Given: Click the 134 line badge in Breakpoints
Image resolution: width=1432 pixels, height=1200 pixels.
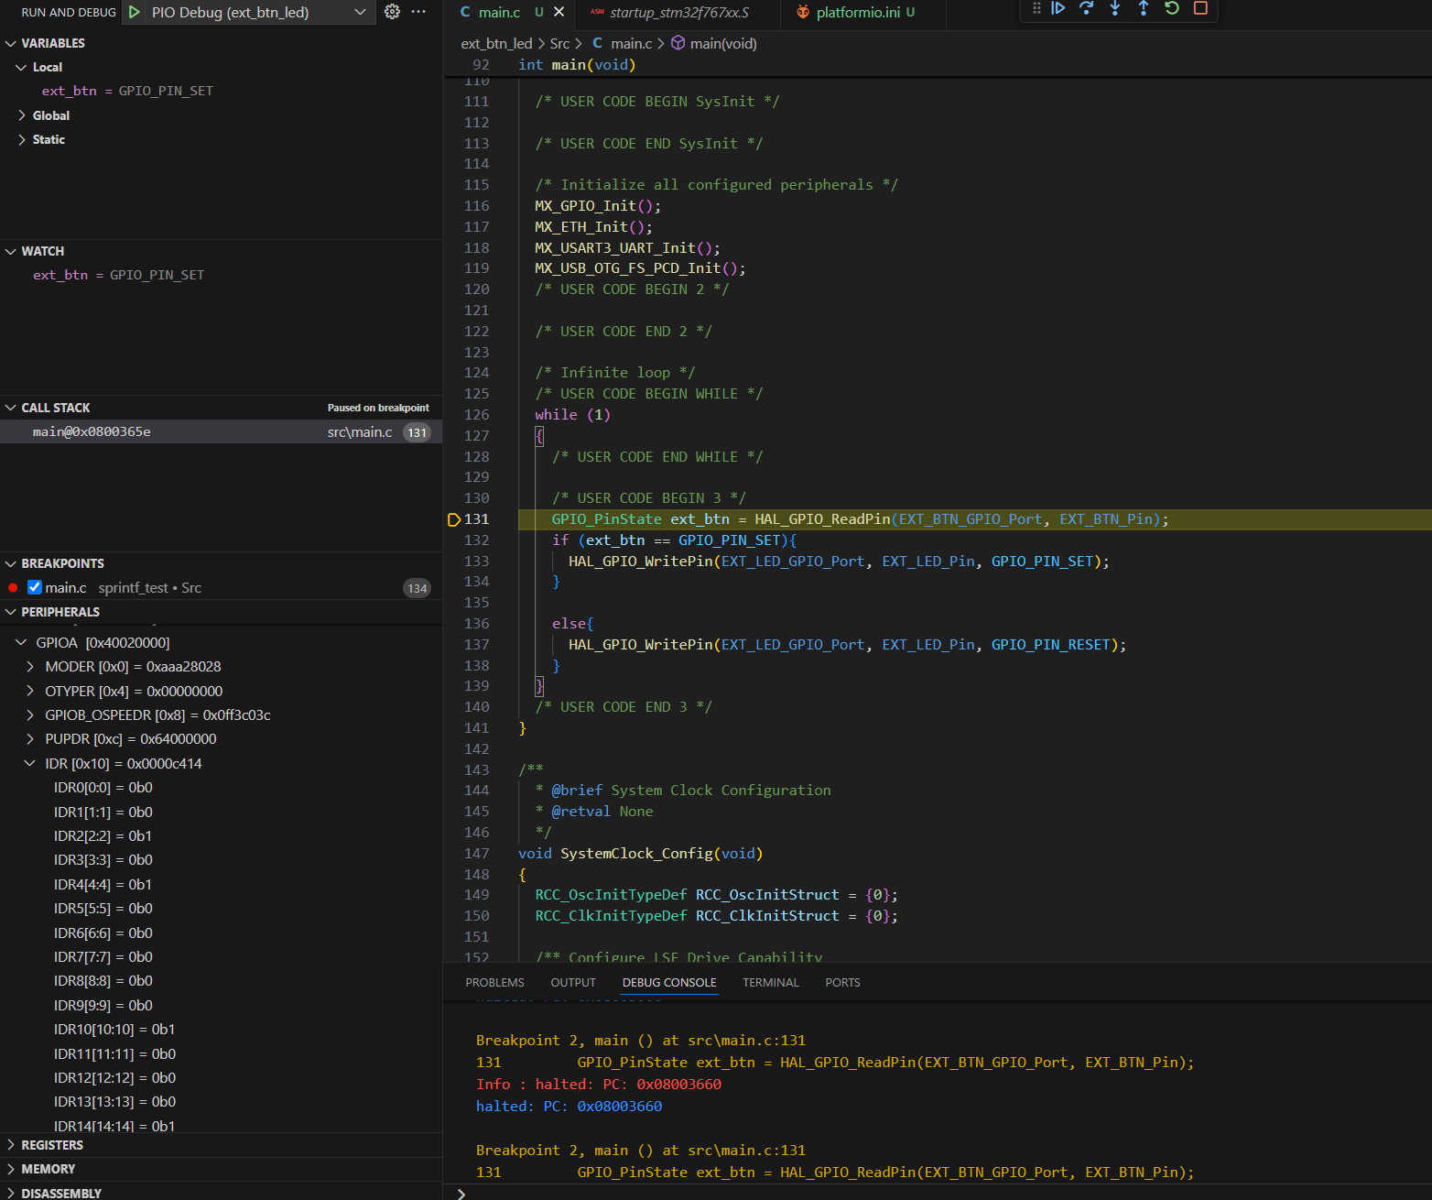Looking at the screenshot, I should tap(418, 588).
